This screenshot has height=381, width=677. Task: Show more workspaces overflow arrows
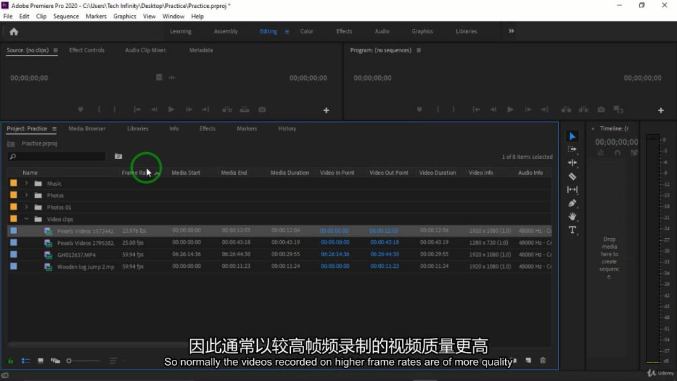tap(511, 31)
